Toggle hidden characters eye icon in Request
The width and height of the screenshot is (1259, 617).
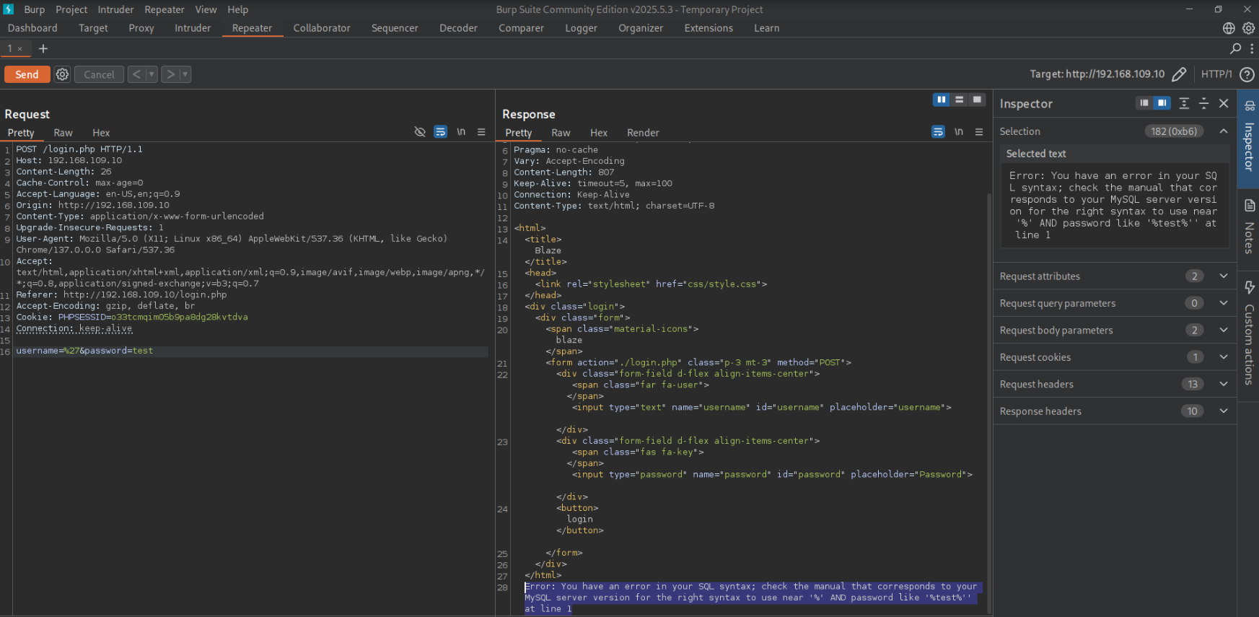420,132
